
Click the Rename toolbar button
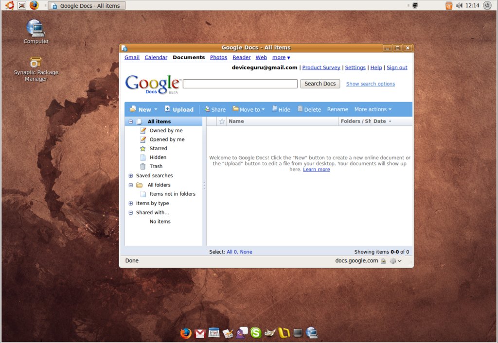[x=338, y=109]
